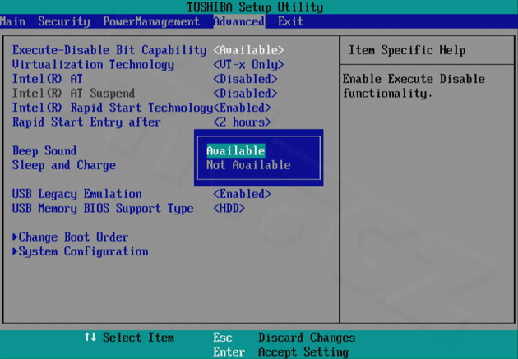Go to the Exit tab
This screenshot has width=518, height=359.
click(x=290, y=22)
